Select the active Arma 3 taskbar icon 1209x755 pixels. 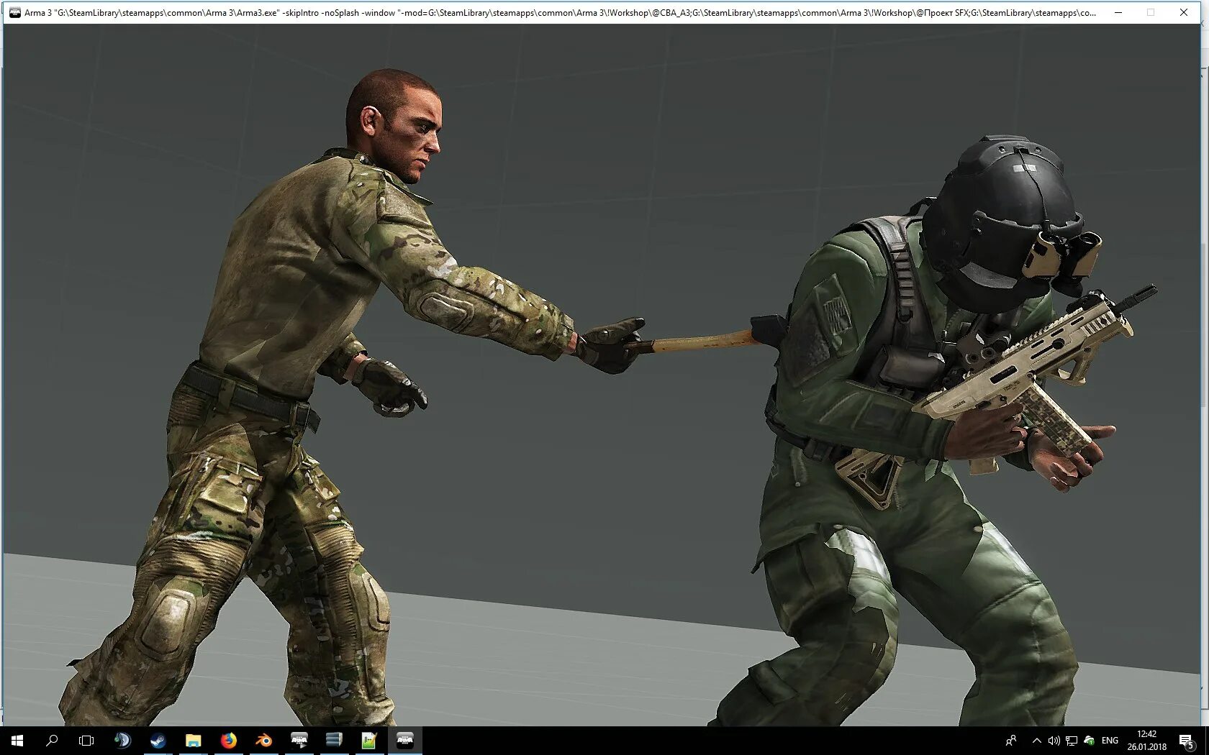point(404,741)
